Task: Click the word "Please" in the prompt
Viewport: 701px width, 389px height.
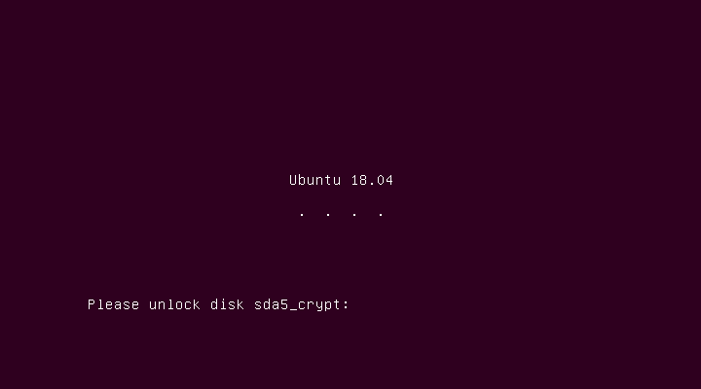Action: coord(114,304)
